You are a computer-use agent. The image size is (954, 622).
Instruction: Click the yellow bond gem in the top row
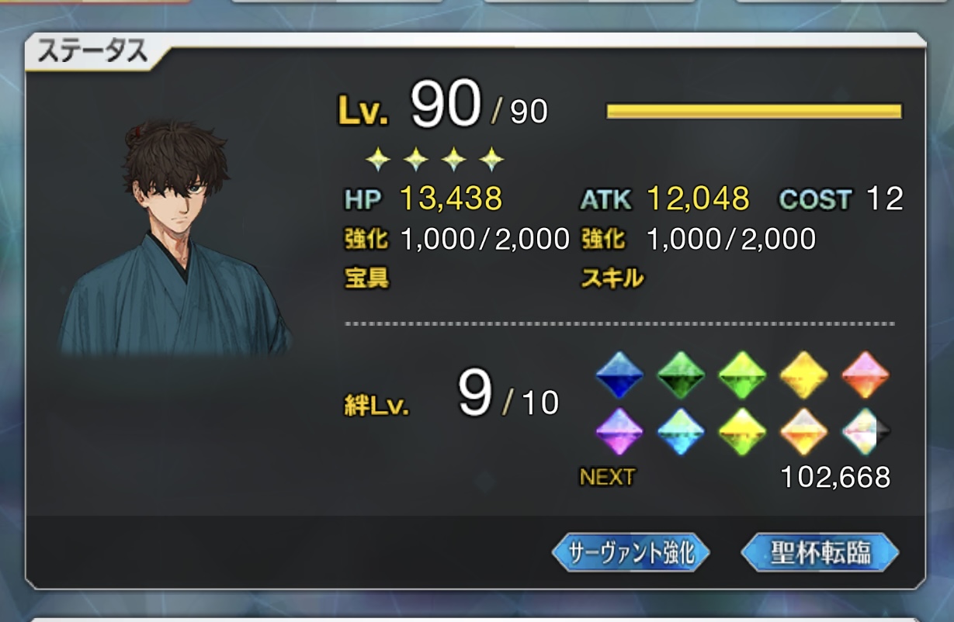pos(803,375)
